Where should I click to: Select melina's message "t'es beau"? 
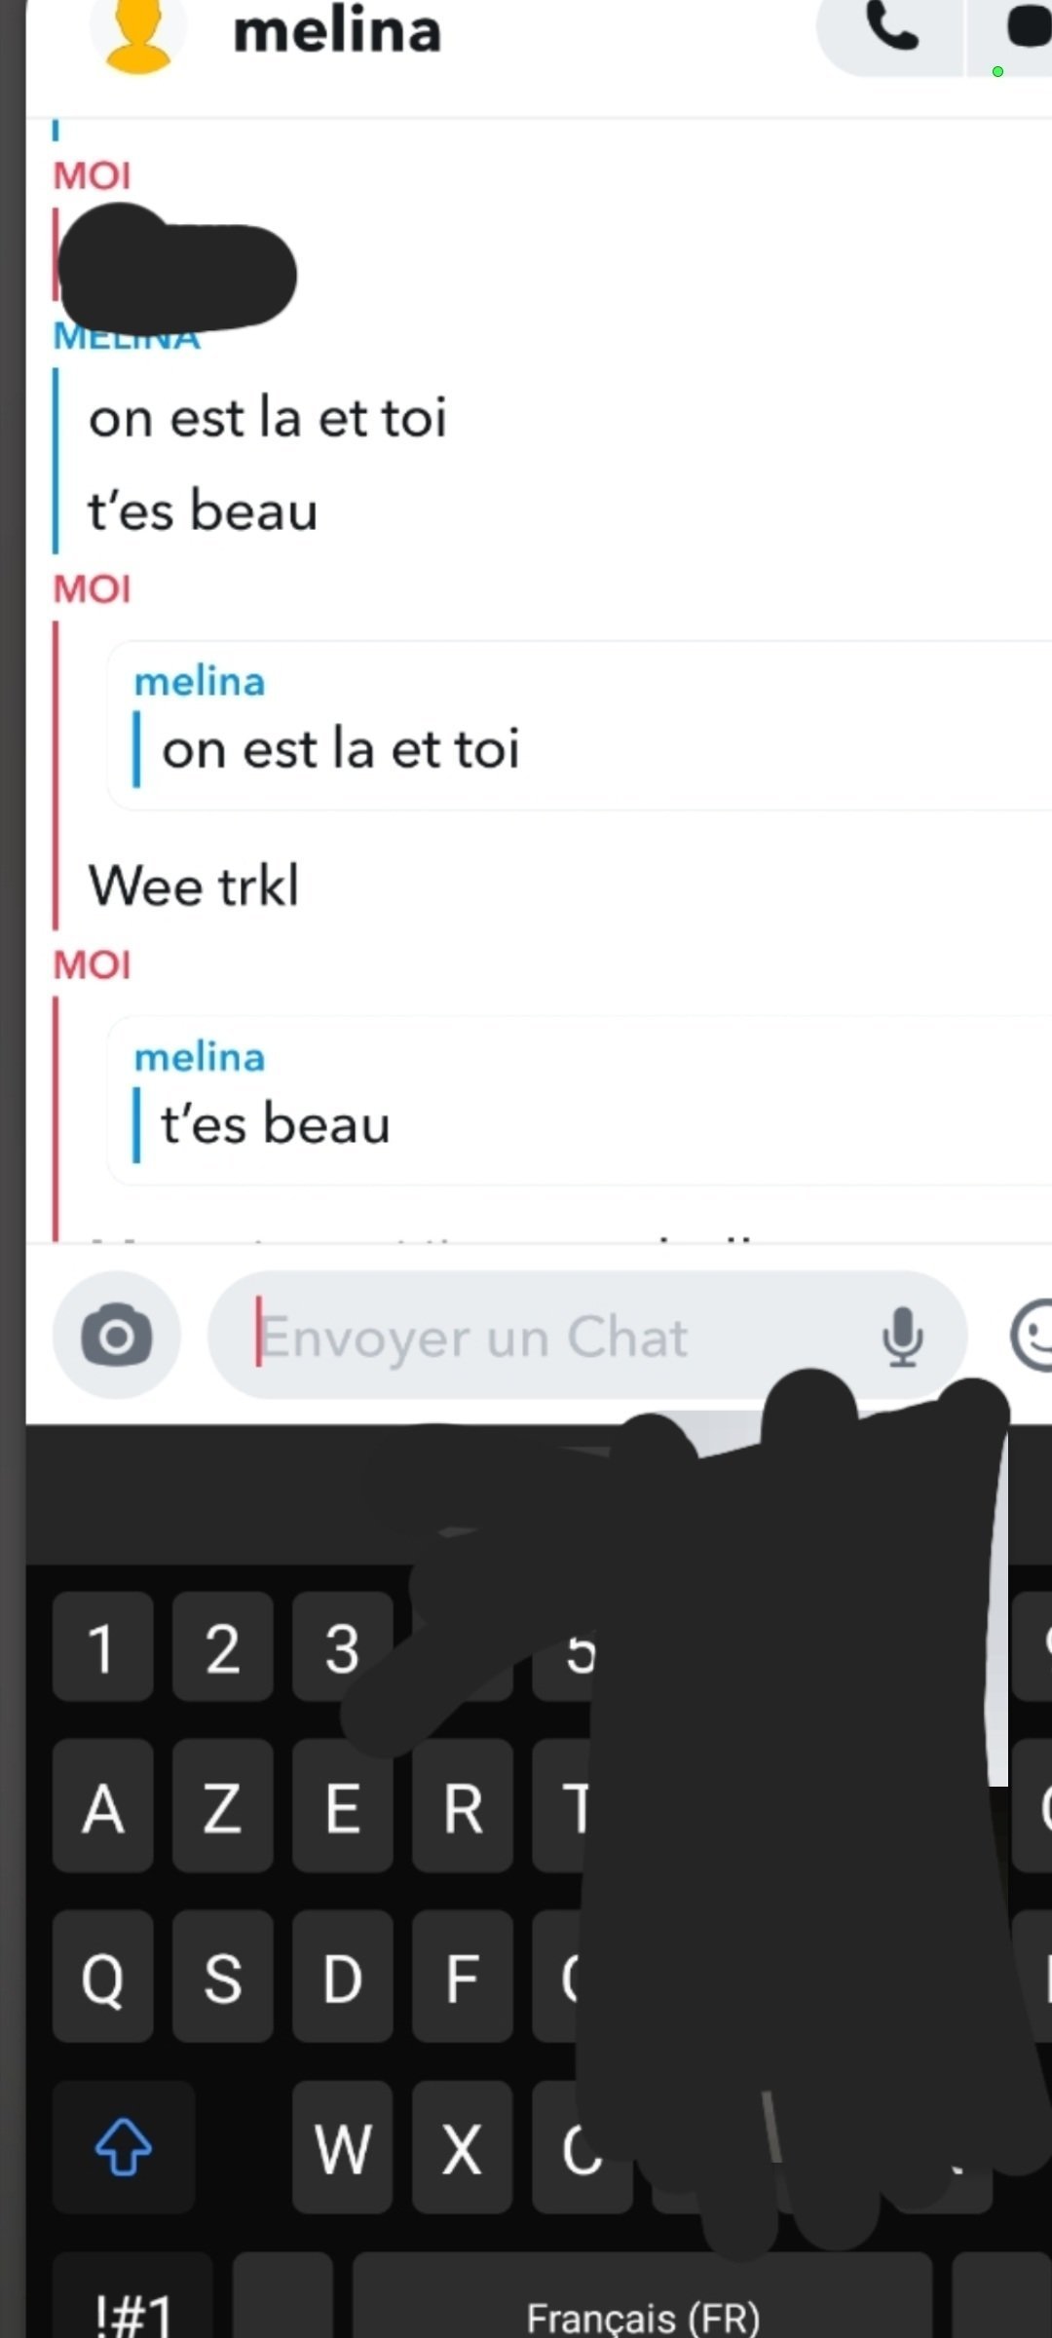tap(203, 510)
